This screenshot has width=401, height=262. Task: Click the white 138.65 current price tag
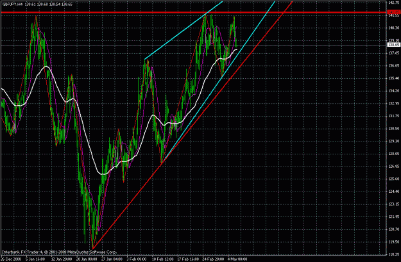[x=394, y=45]
